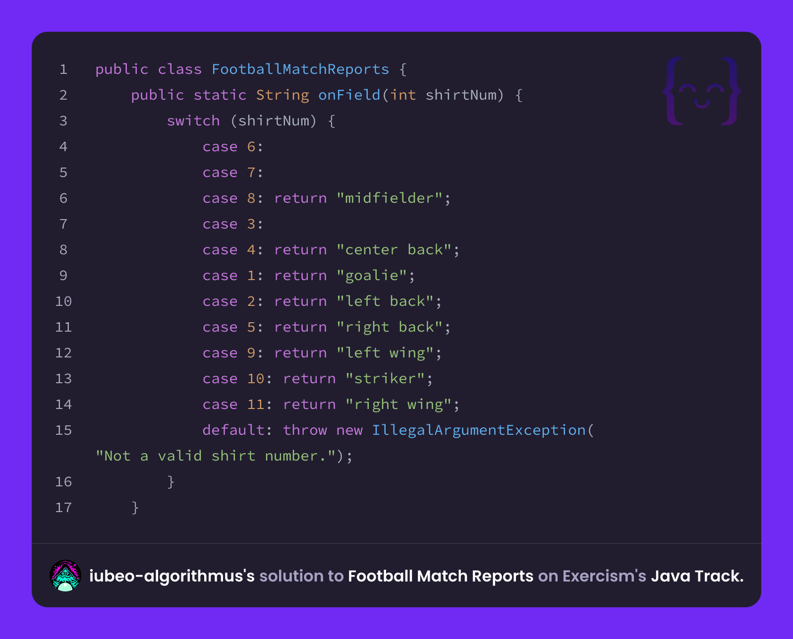Click the "right back" string literal

pos(389,327)
